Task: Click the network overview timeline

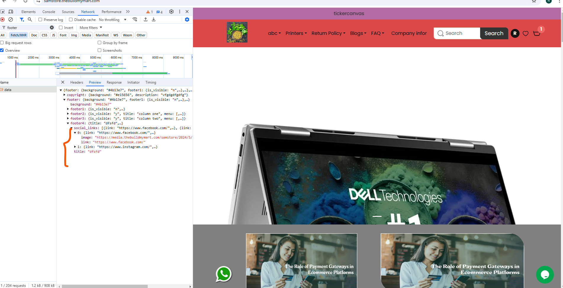Action: coord(96,66)
